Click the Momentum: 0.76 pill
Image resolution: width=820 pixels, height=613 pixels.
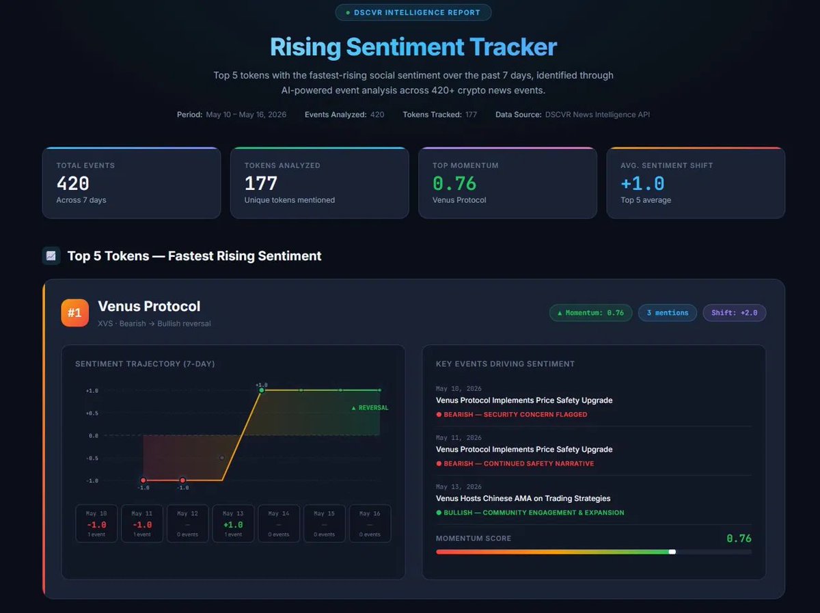pyautogui.click(x=590, y=313)
